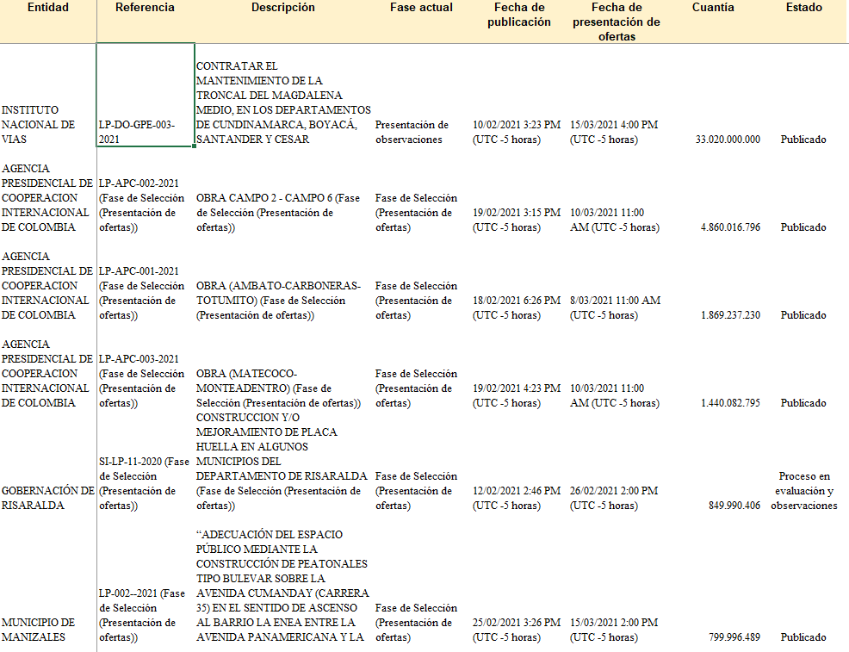849x652 pixels.
Task: Select the Referencia column header
Action: coord(146,8)
